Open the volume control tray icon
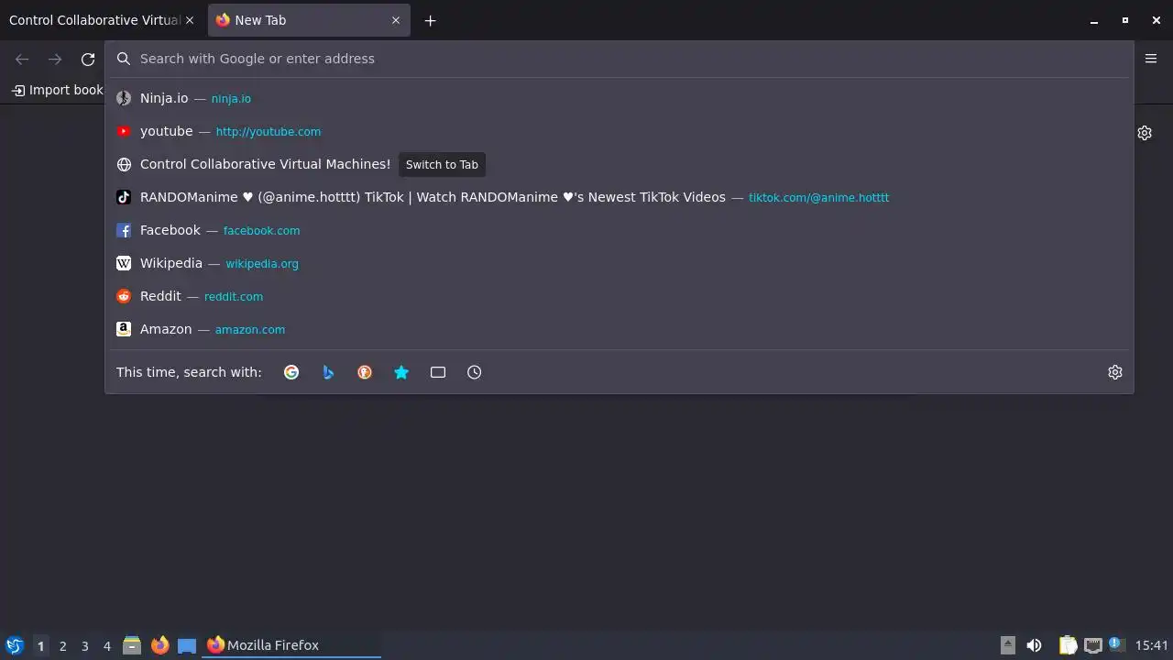Viewport: 1173px width, 660px height. pyautogui.click(x=1034, y=645)
